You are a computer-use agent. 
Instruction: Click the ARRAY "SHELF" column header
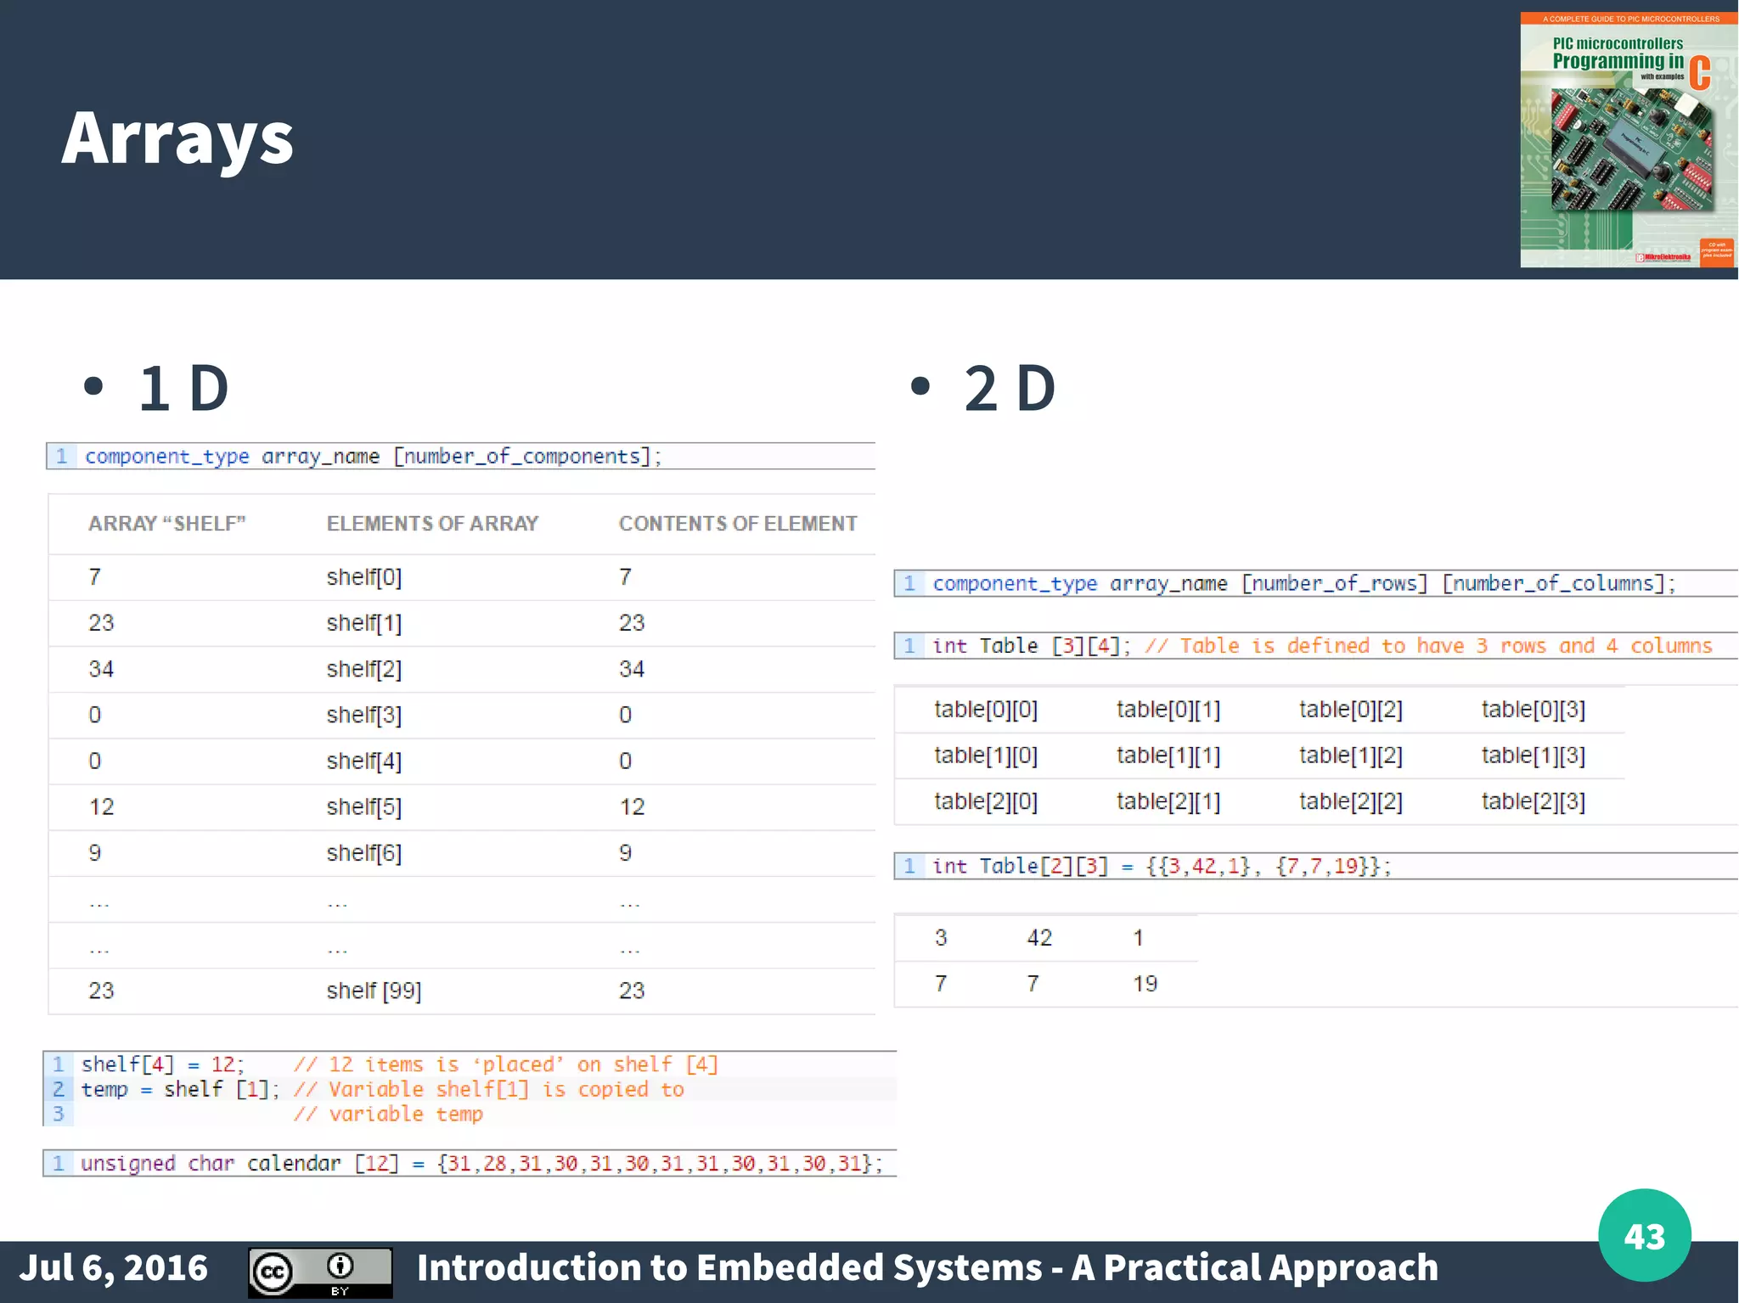(x=167, y=524)
